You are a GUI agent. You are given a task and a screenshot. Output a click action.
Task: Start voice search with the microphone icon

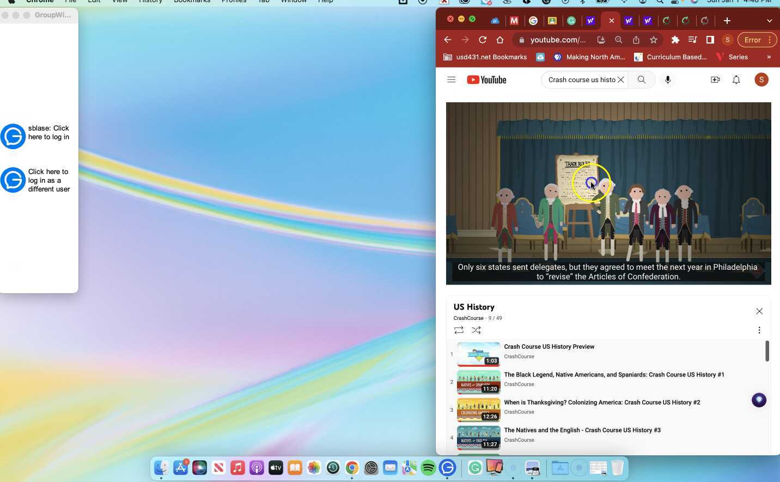pos(668,80)
